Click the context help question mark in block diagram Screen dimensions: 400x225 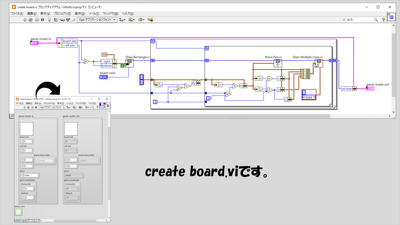click(383, 20)
